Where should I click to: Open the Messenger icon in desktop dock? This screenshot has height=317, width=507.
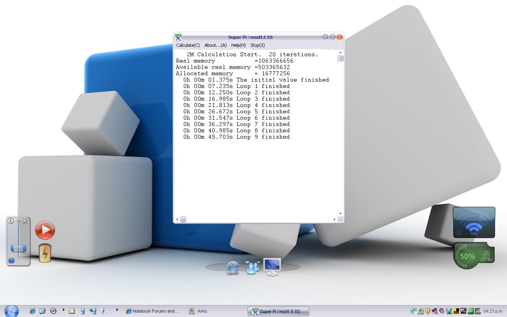pyautogui.click(x=252, y=267)
